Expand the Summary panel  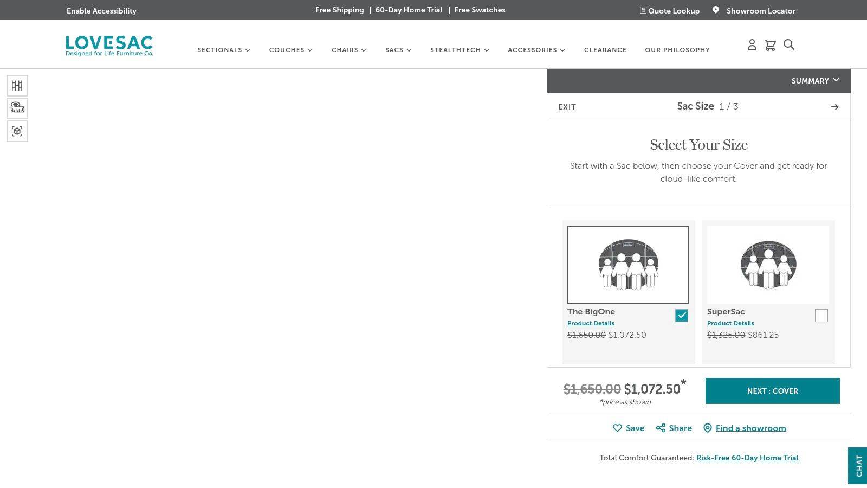[x=814, y=81]
